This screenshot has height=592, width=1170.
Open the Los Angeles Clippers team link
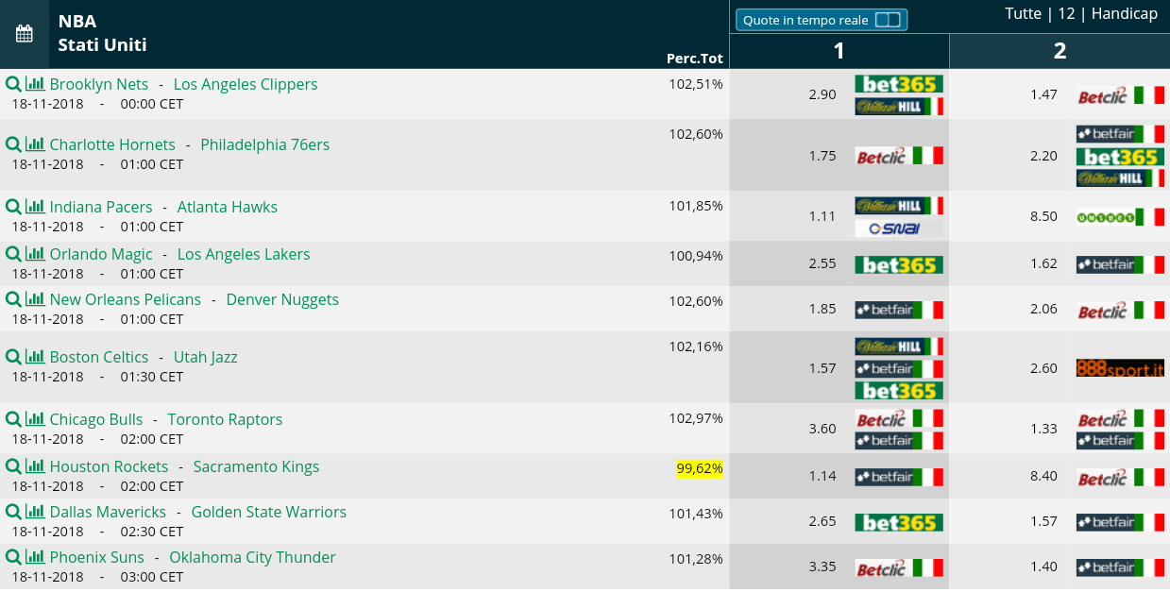pyautogui.click(x=246, y=84)
